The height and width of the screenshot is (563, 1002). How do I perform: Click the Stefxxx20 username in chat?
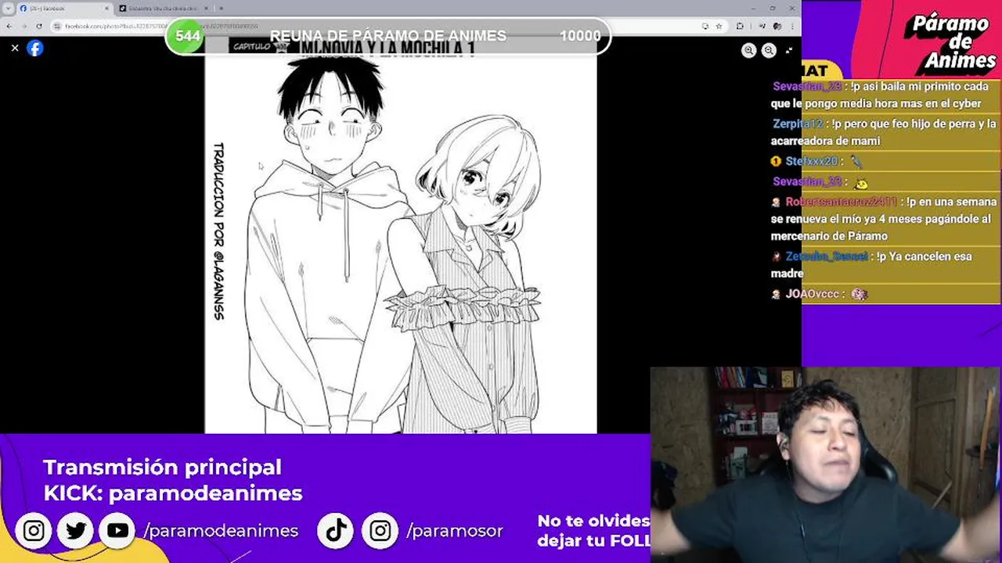point(812,161)
